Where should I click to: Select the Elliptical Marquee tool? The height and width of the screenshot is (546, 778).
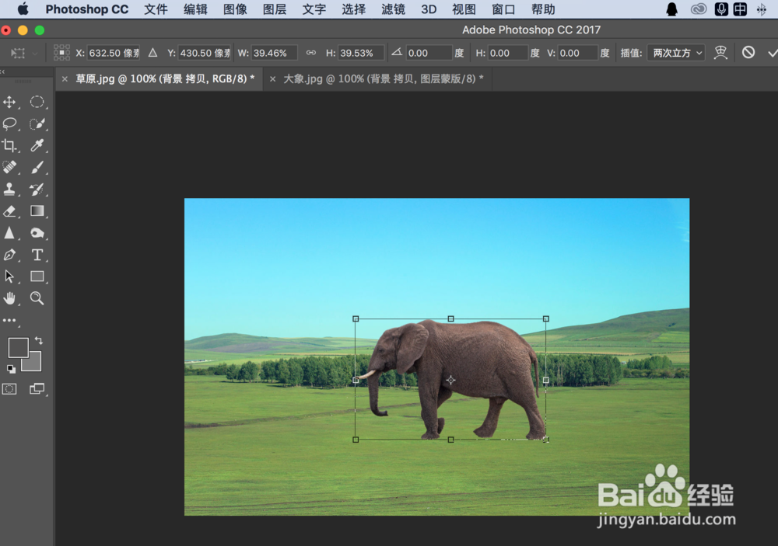(x=37, y=102)
